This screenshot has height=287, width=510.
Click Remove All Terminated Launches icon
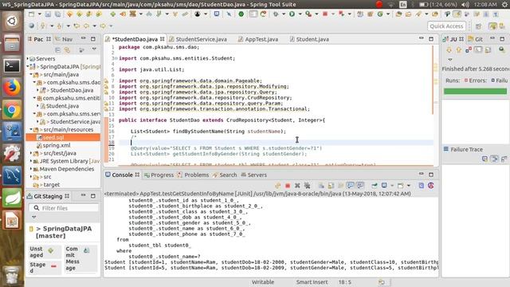307,186
